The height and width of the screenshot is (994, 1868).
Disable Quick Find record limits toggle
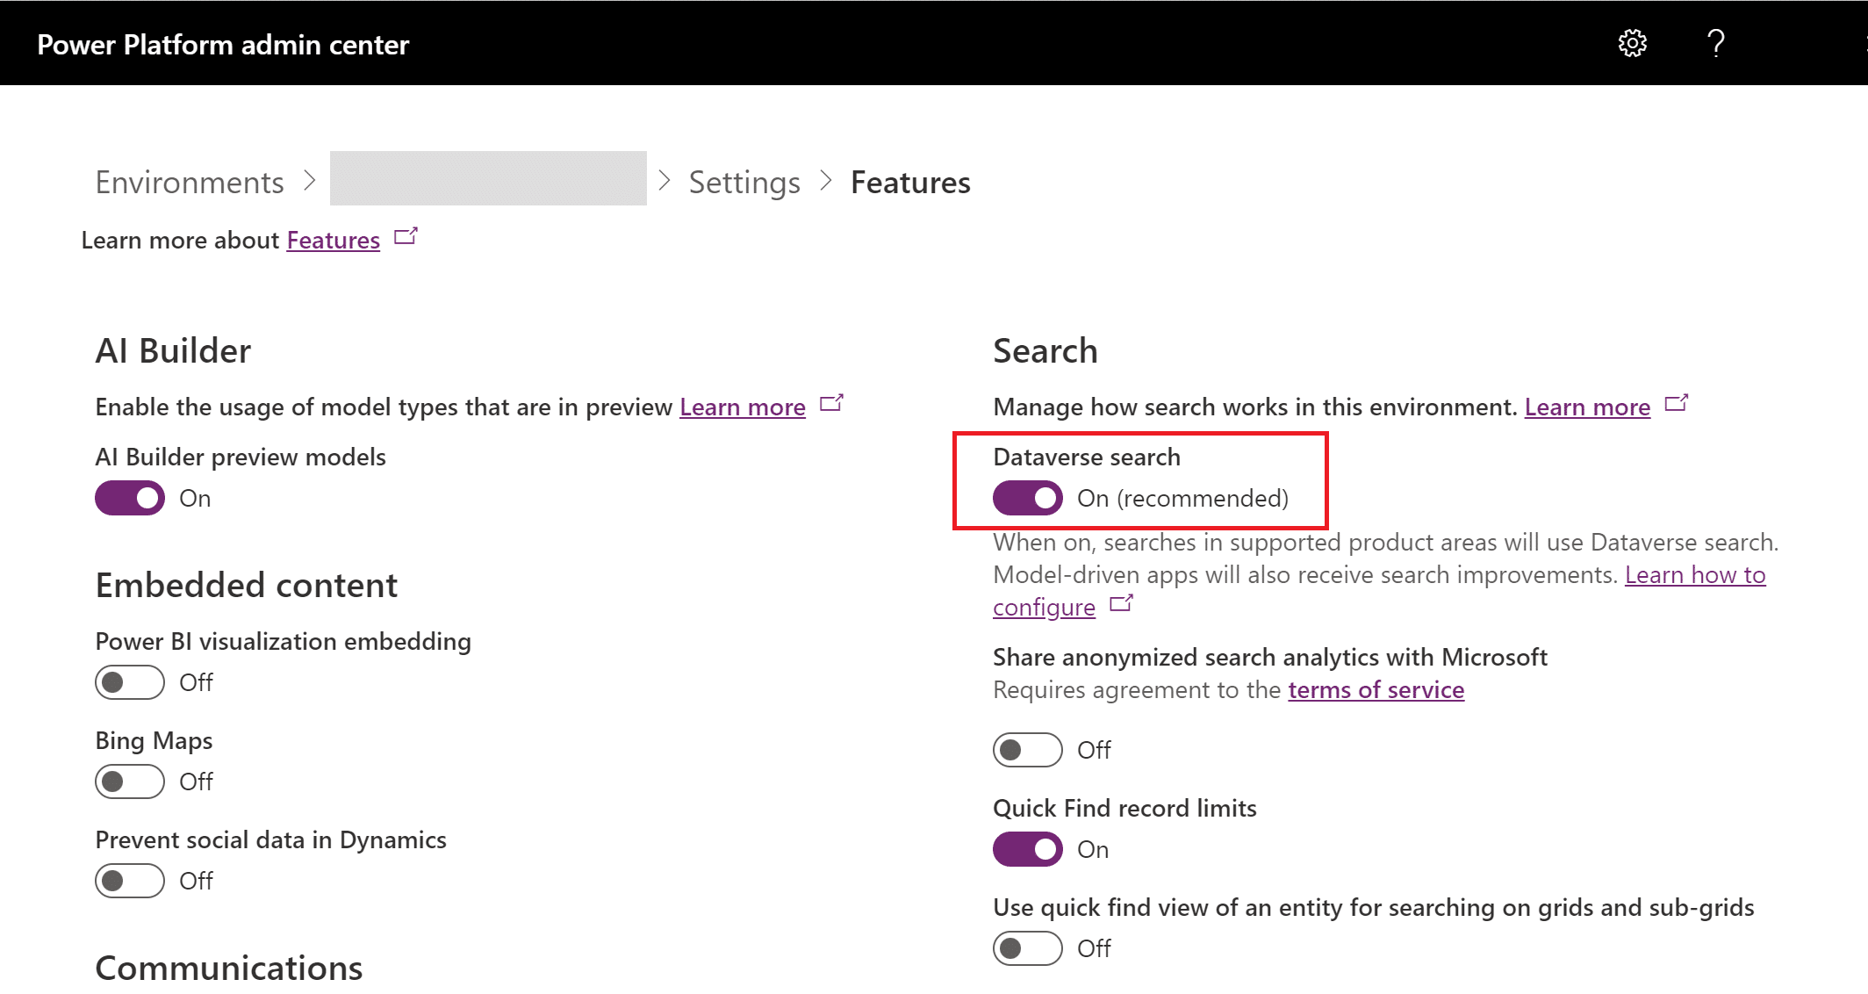coord(1028,849)
